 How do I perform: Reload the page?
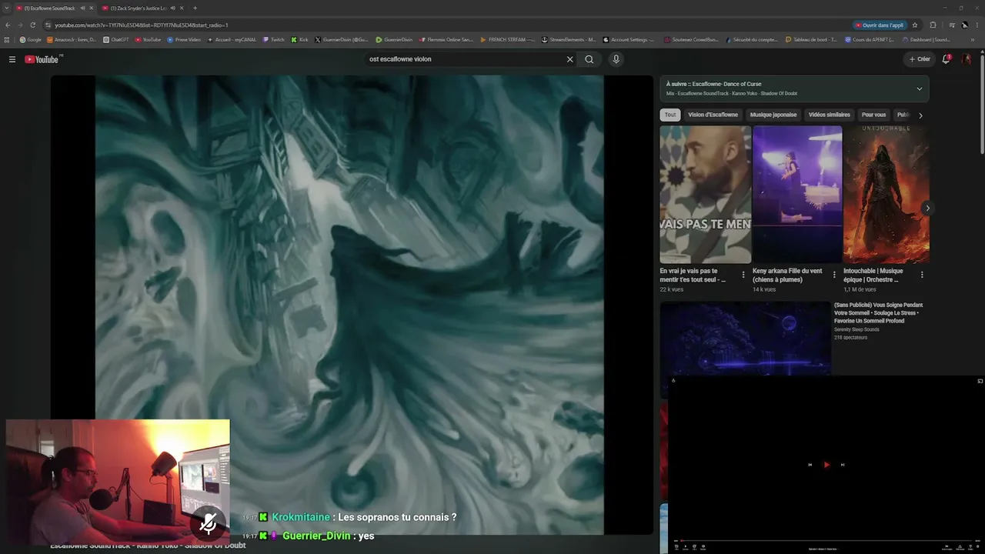click(x=32, y=25)
